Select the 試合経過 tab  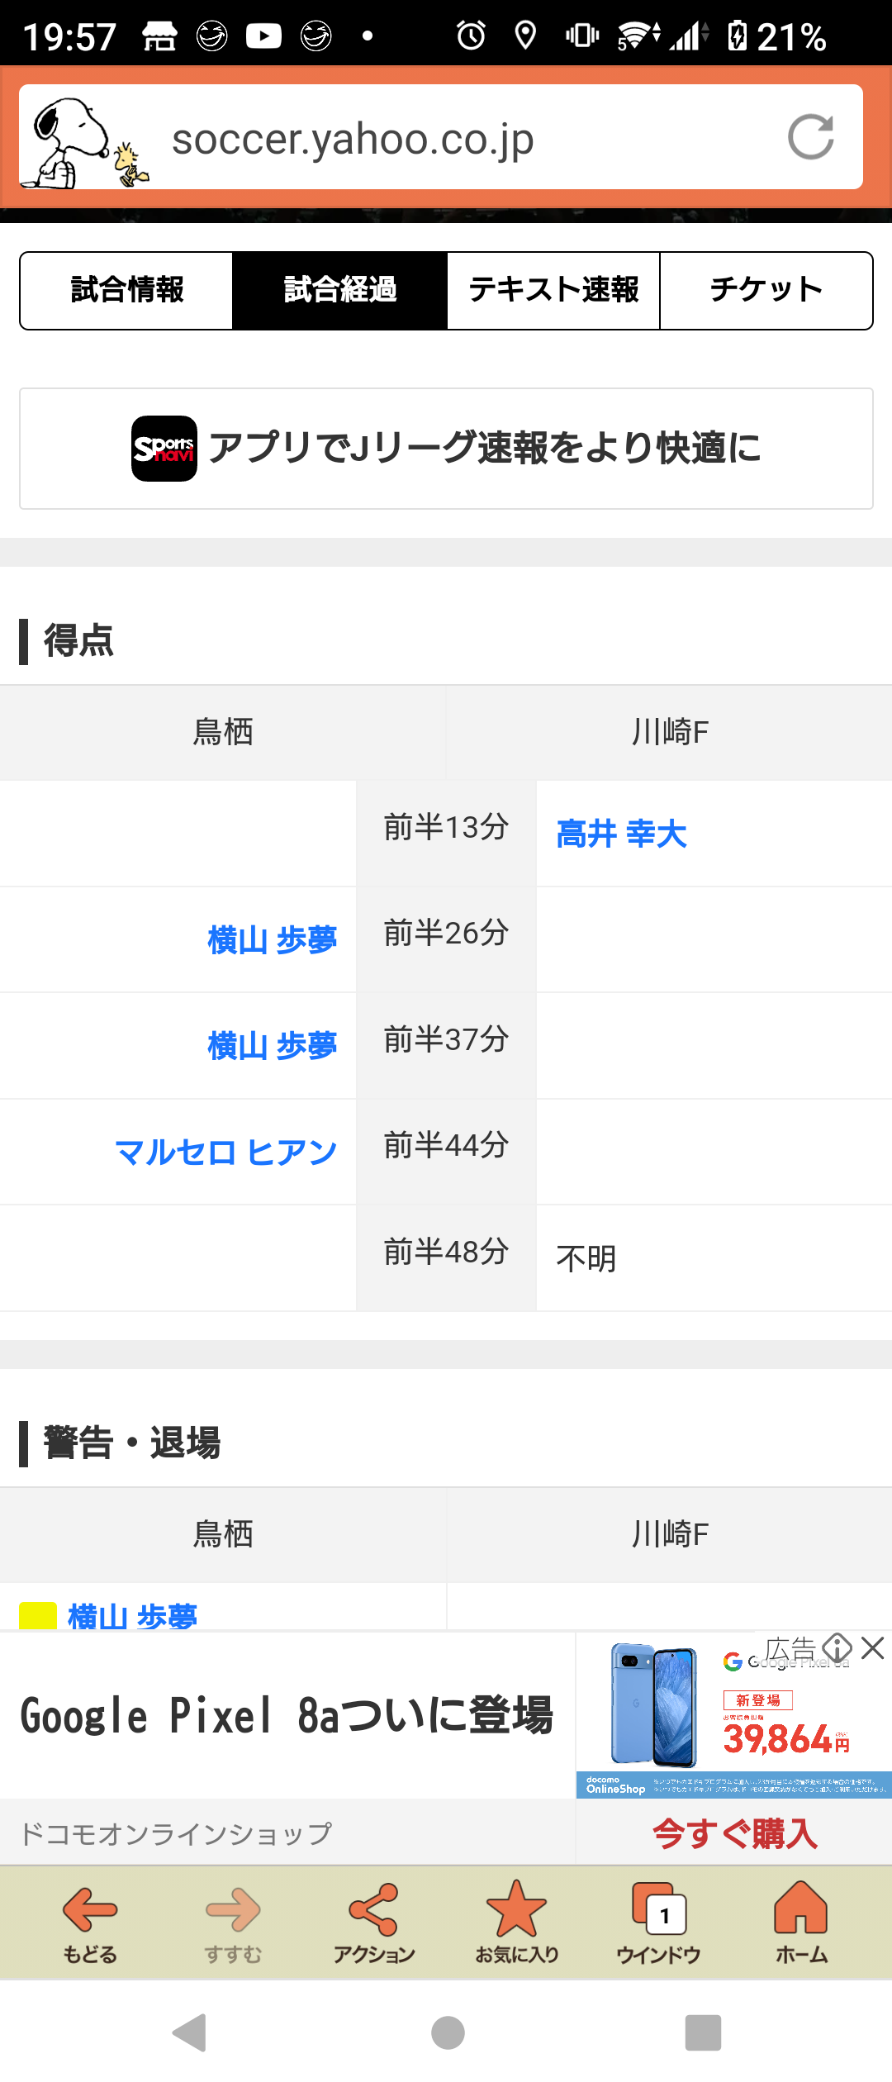339,291
